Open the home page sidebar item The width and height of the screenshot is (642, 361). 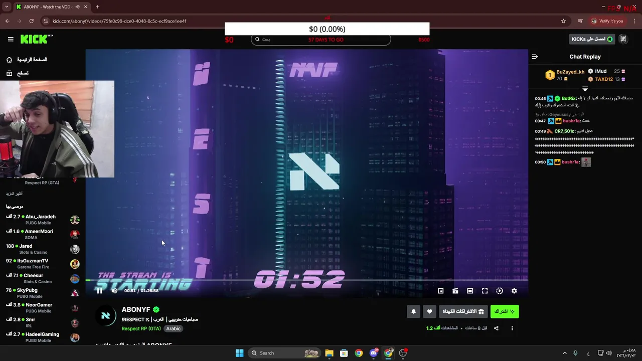[x=28, y=60]
